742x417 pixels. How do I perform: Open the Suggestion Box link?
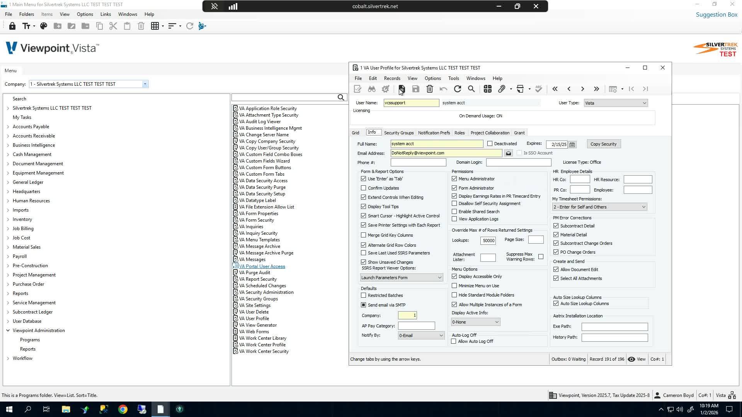coord(717,15)
